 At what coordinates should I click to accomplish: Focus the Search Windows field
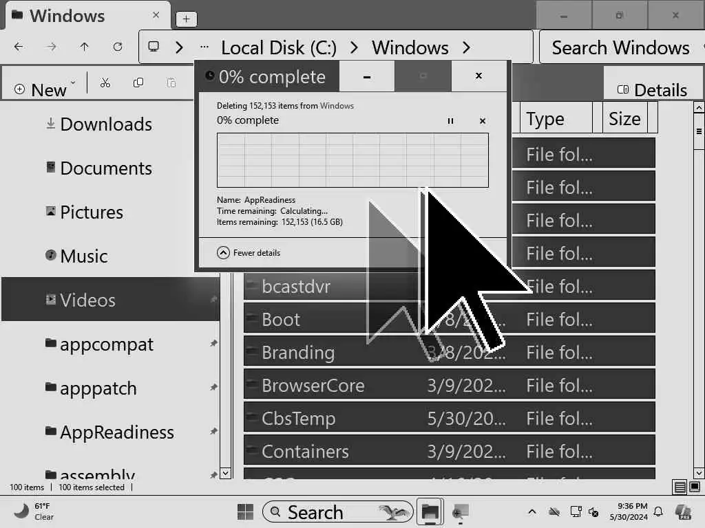coord(620,47)
